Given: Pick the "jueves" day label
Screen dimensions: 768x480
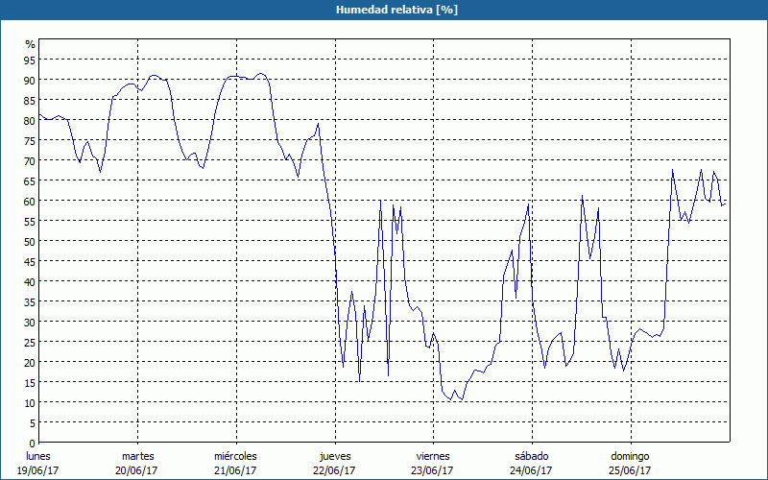Looking at the screenshot, I should point(334,456).
